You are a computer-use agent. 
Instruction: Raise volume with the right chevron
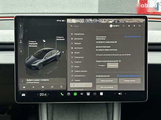click(x=126, y=94)
